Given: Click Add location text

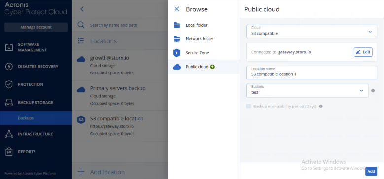Looking at the screenshot, I should tap(107, 172).
